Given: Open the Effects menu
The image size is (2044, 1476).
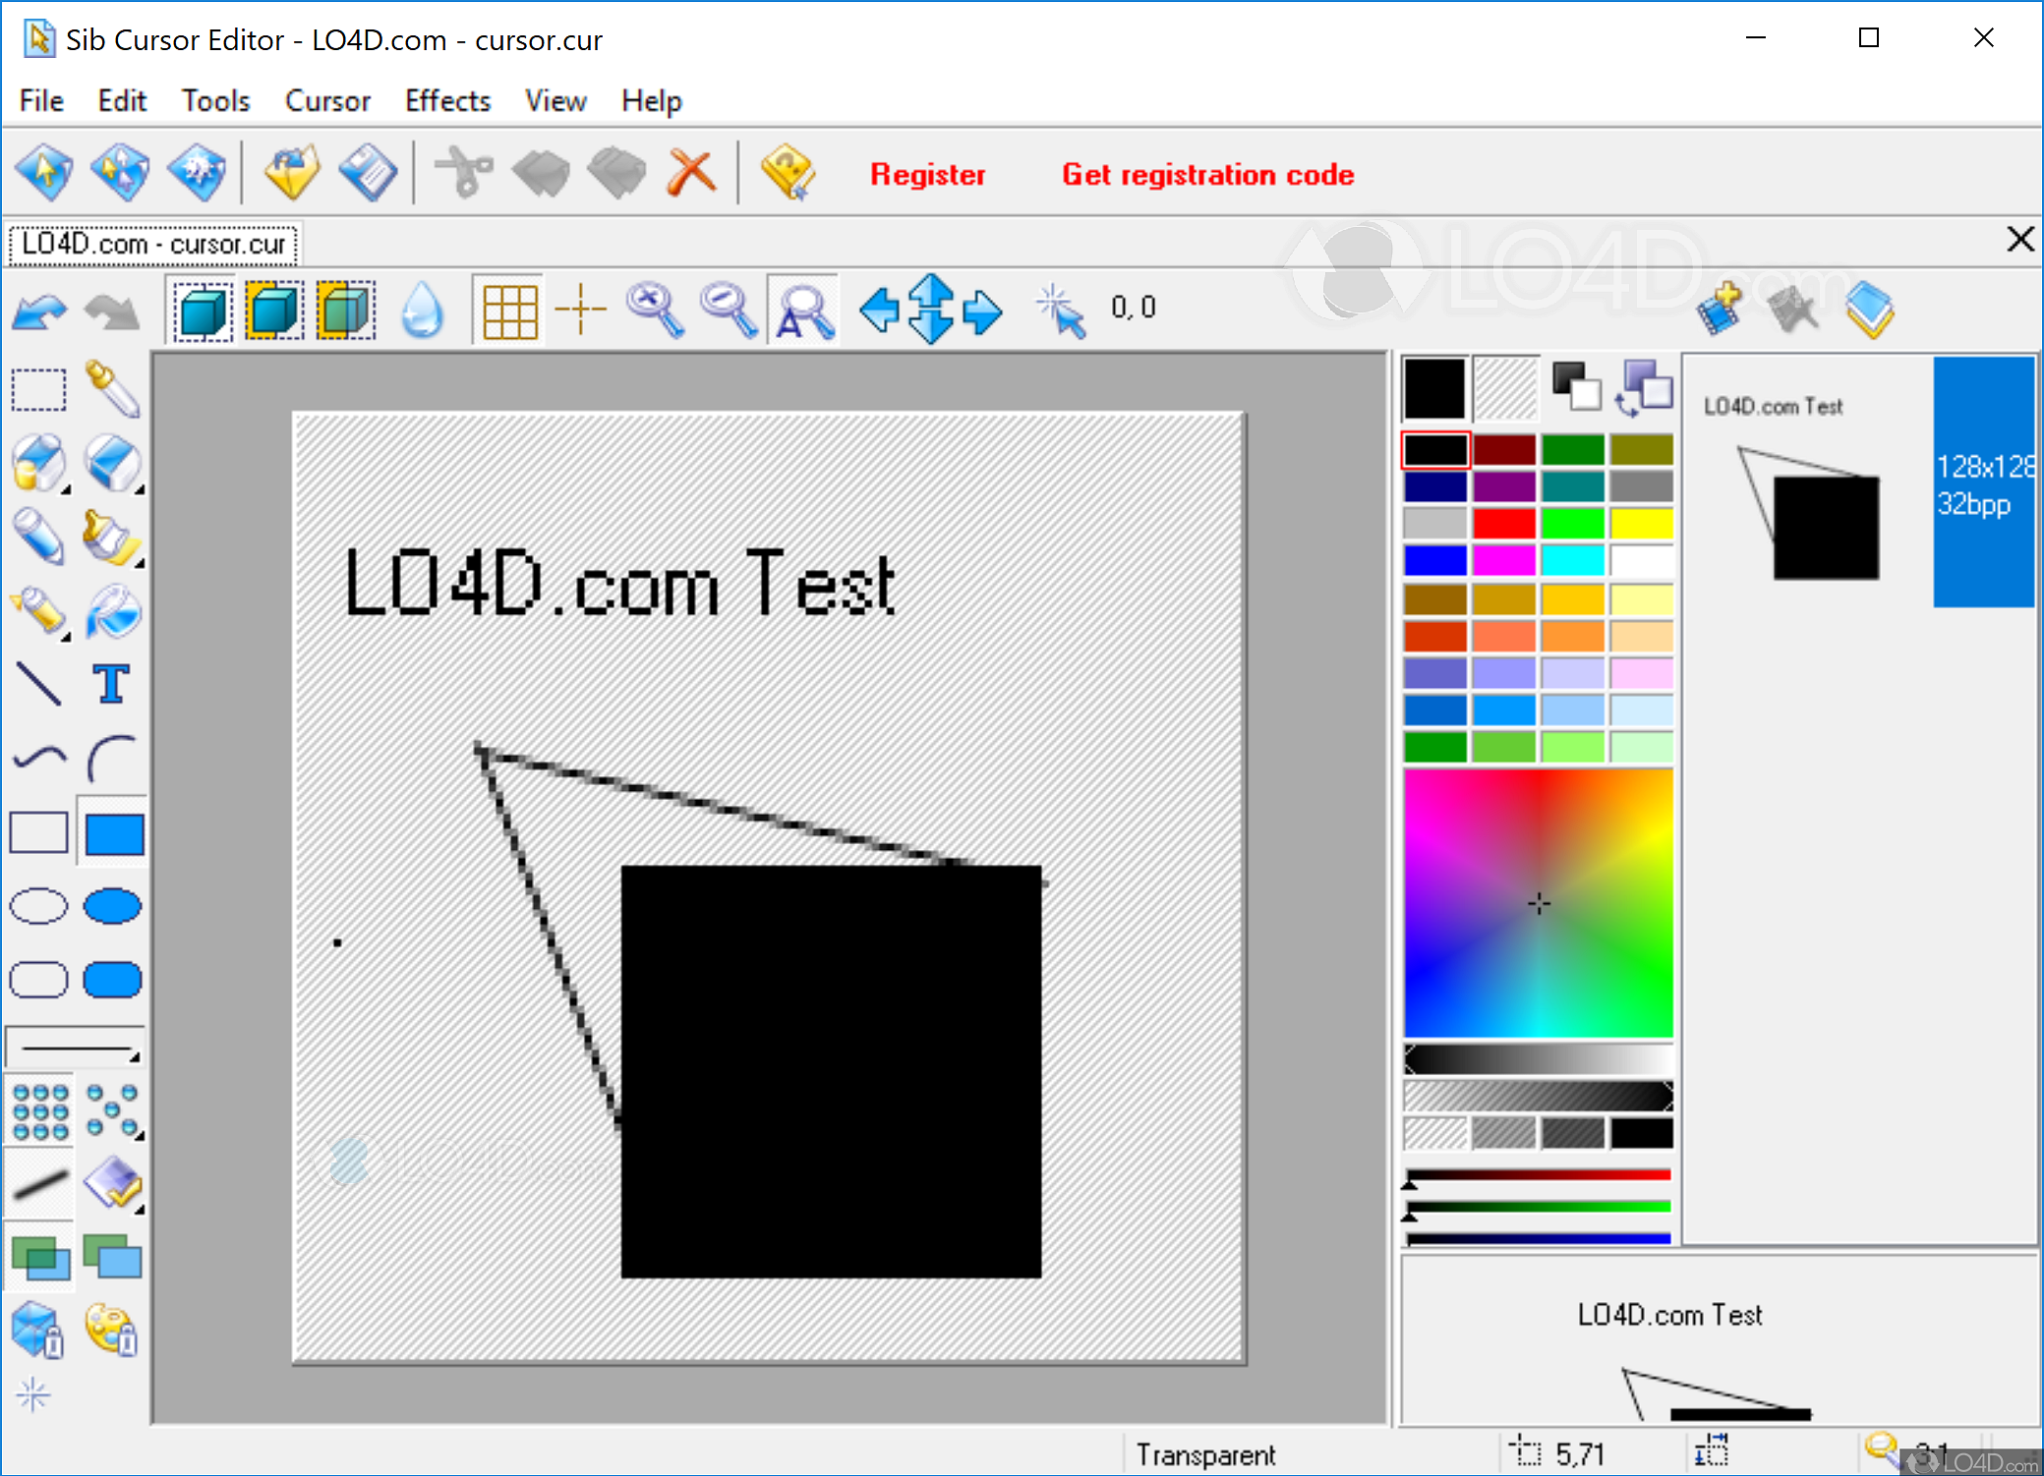Looking at the screenshot, I should (447, 101).
